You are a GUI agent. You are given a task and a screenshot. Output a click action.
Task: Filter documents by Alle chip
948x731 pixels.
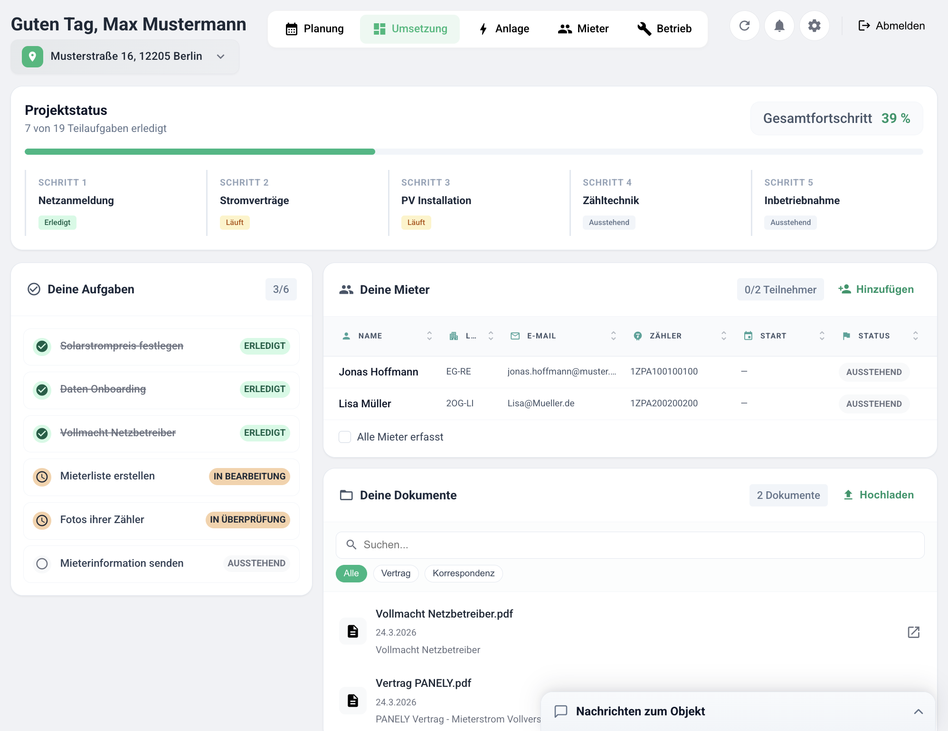[x=351, y=573]
